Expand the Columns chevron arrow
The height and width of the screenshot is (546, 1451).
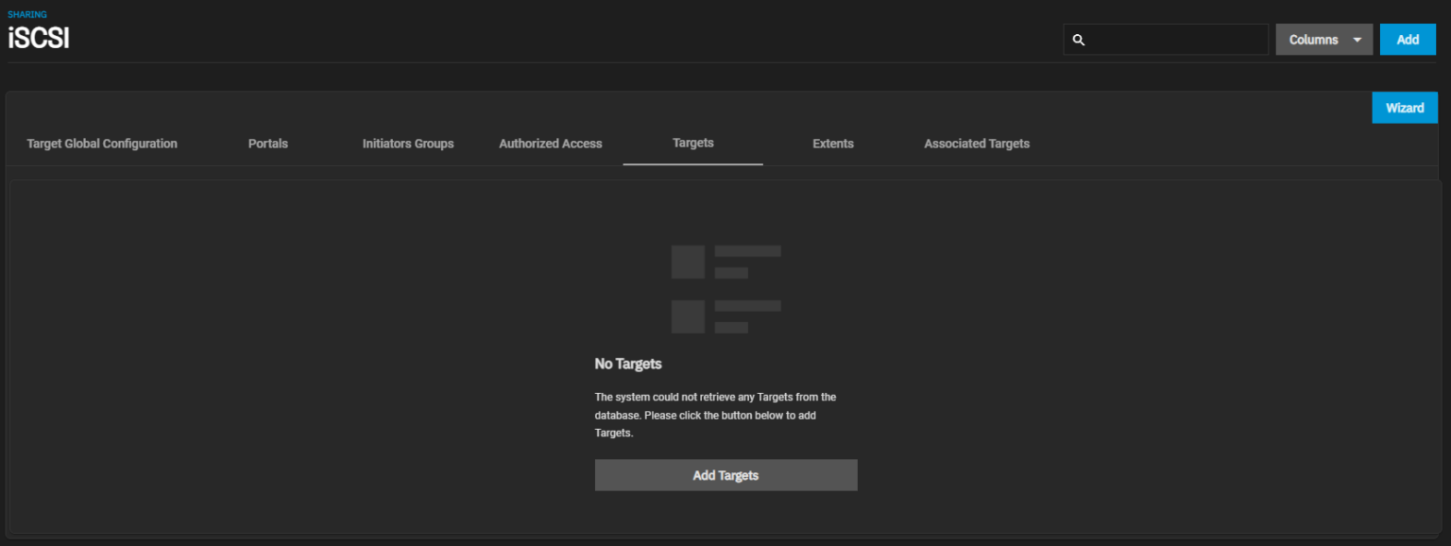(1357, 39)
